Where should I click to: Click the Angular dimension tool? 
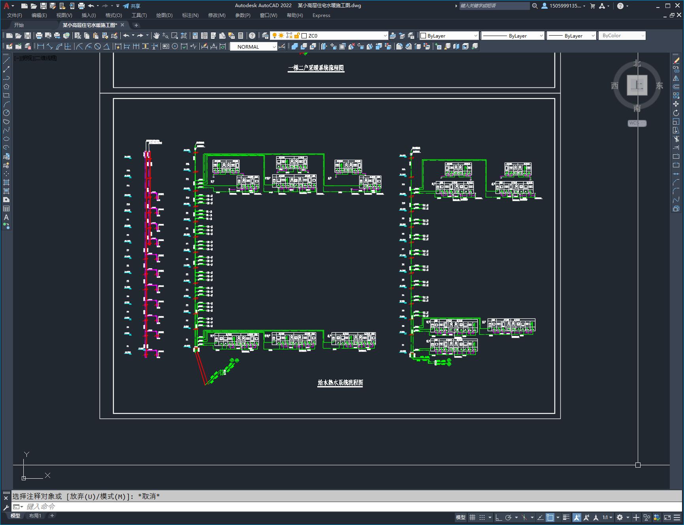(106, 46)
